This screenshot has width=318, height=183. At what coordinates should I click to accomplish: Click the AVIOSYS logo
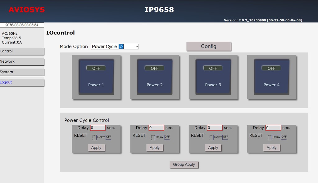27,10
